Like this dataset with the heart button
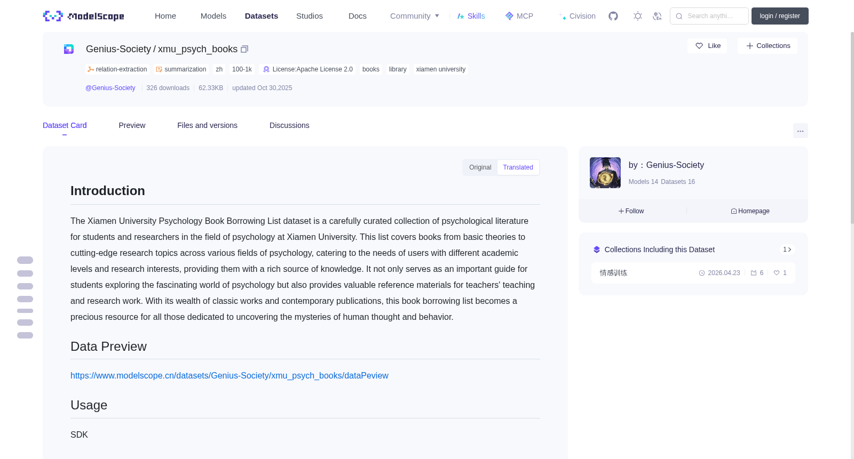Screen dimensions: 854x459 707,46
